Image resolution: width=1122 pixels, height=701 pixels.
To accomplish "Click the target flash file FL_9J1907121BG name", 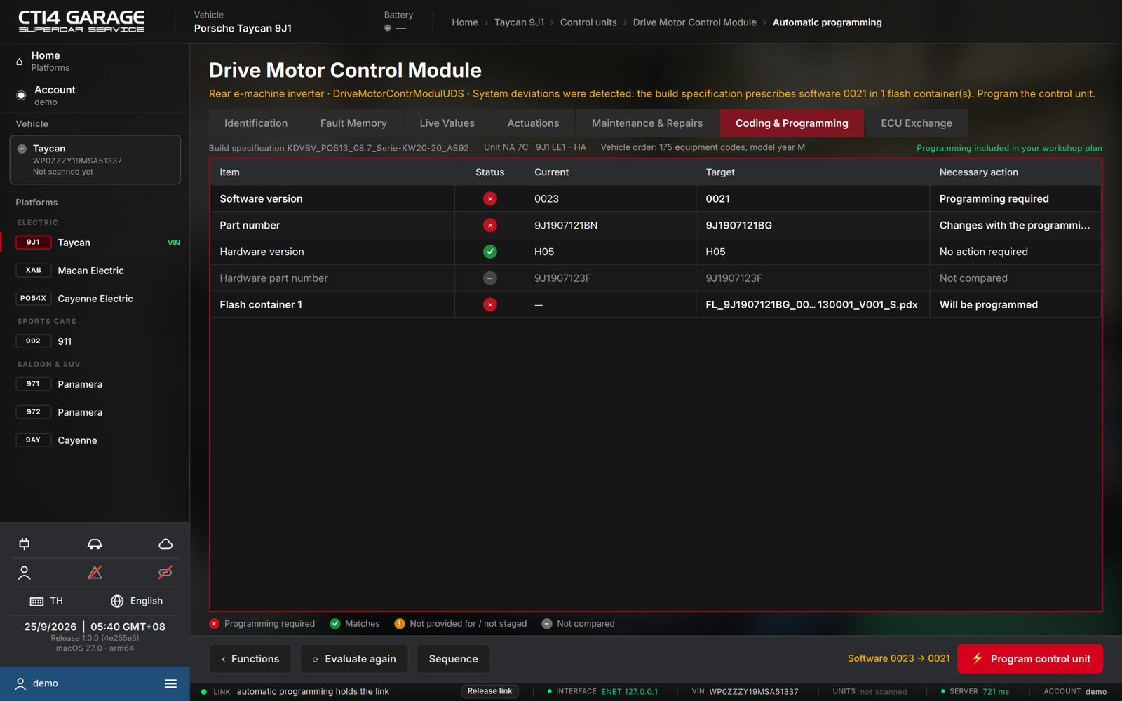I will pyautogui.click(x=811, y=305).
